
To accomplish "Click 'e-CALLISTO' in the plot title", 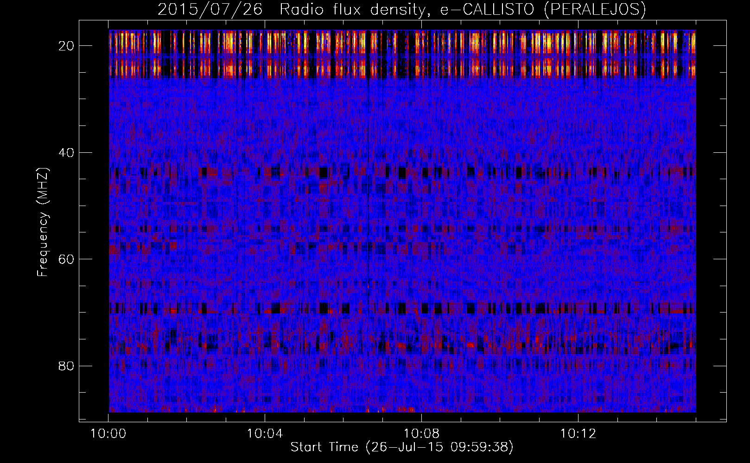I will click(x=487, y=10).
